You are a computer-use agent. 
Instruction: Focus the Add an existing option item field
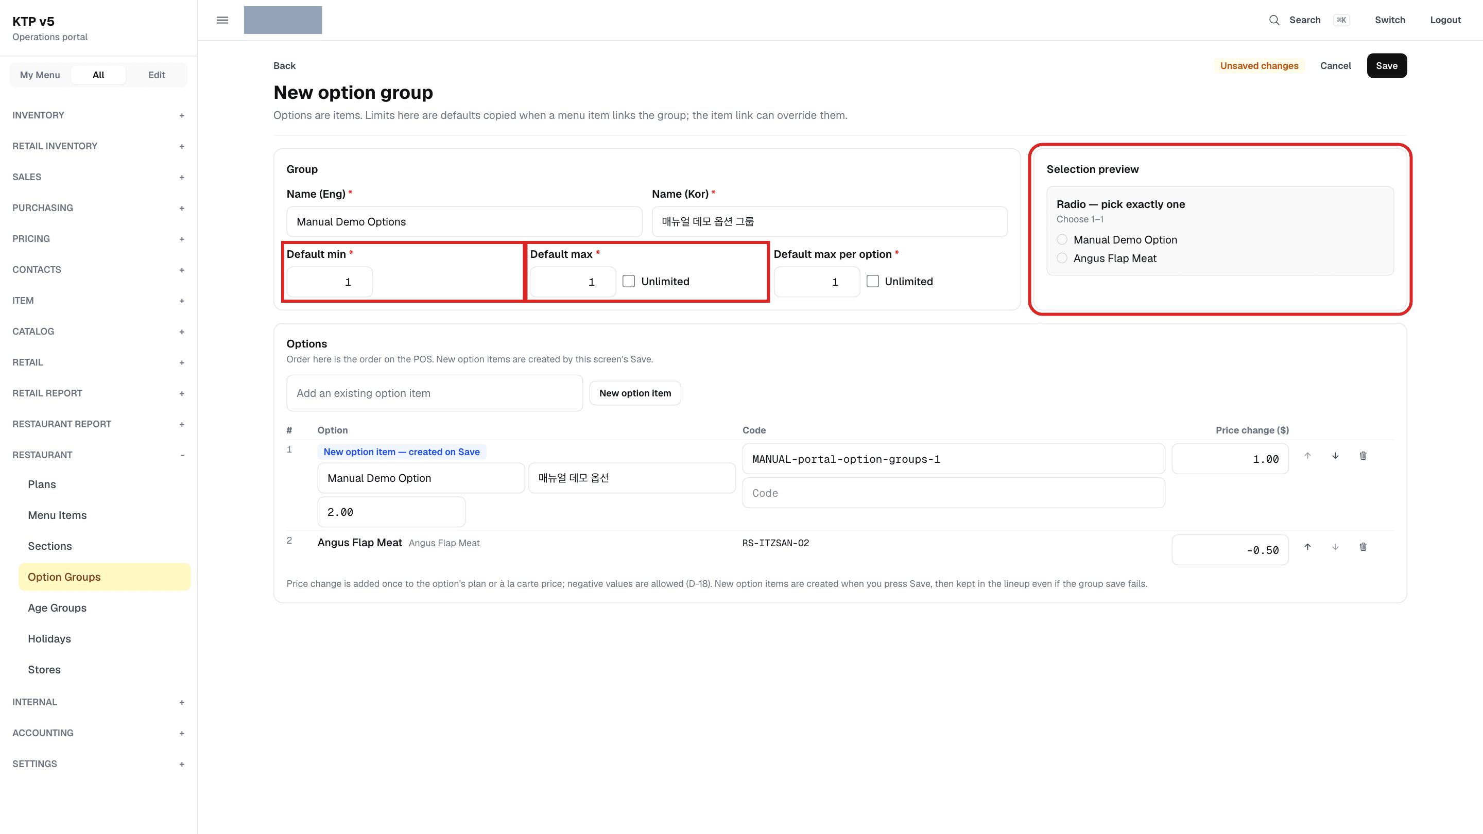pyautogui.click(x=435, y=393)
